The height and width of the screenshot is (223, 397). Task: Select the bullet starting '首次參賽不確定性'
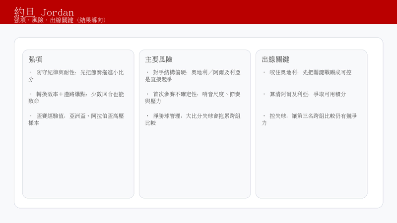tap(193, 98)
